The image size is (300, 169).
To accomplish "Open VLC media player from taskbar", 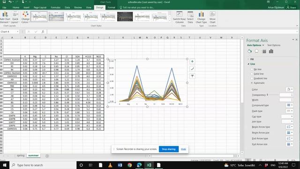I will (110, 165).
